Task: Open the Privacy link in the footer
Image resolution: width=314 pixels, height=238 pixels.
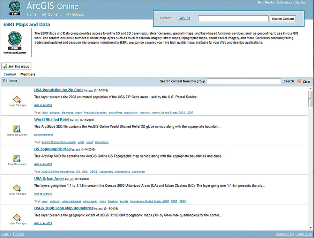Action: tap(18, 234)
